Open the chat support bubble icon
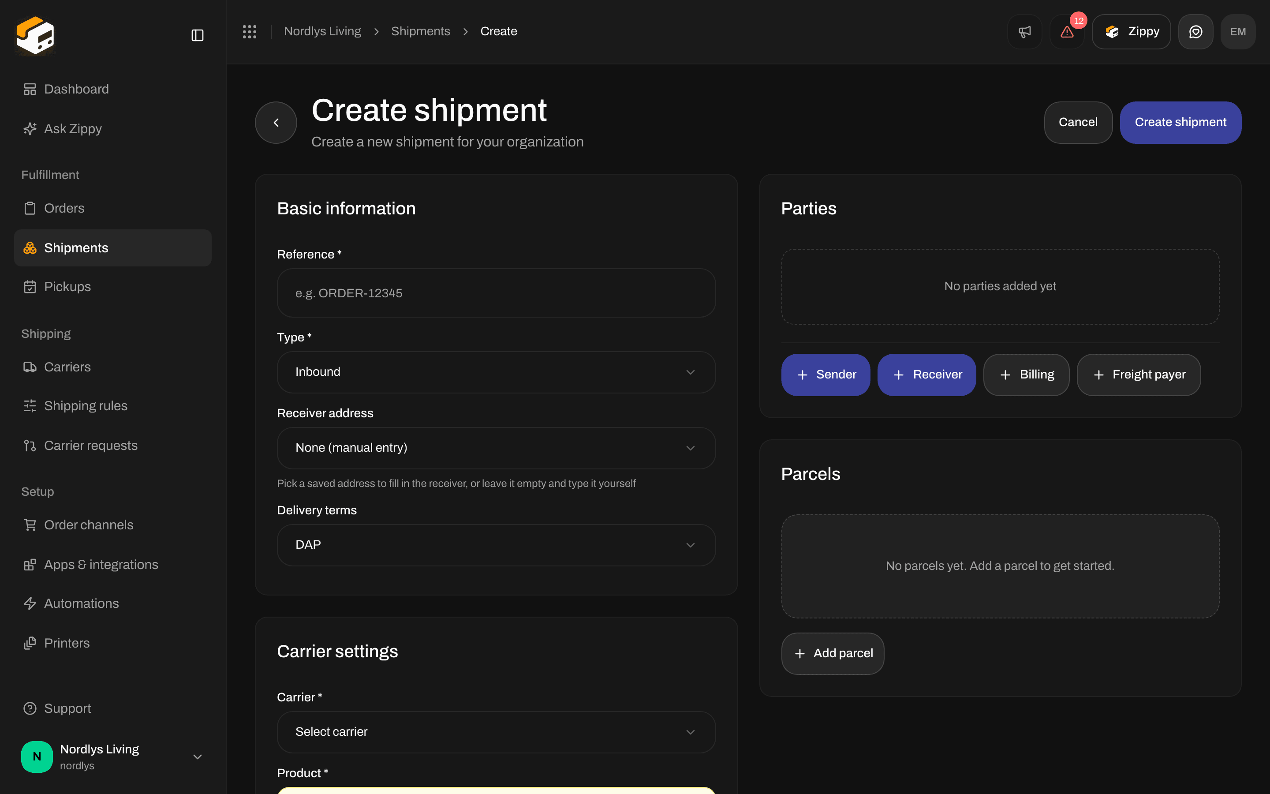 1195,31
